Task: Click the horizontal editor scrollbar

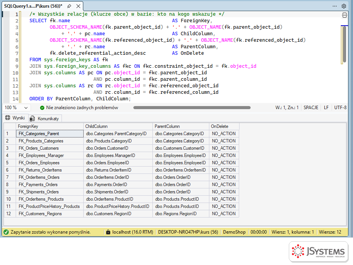Action: (x=192, y=108)
